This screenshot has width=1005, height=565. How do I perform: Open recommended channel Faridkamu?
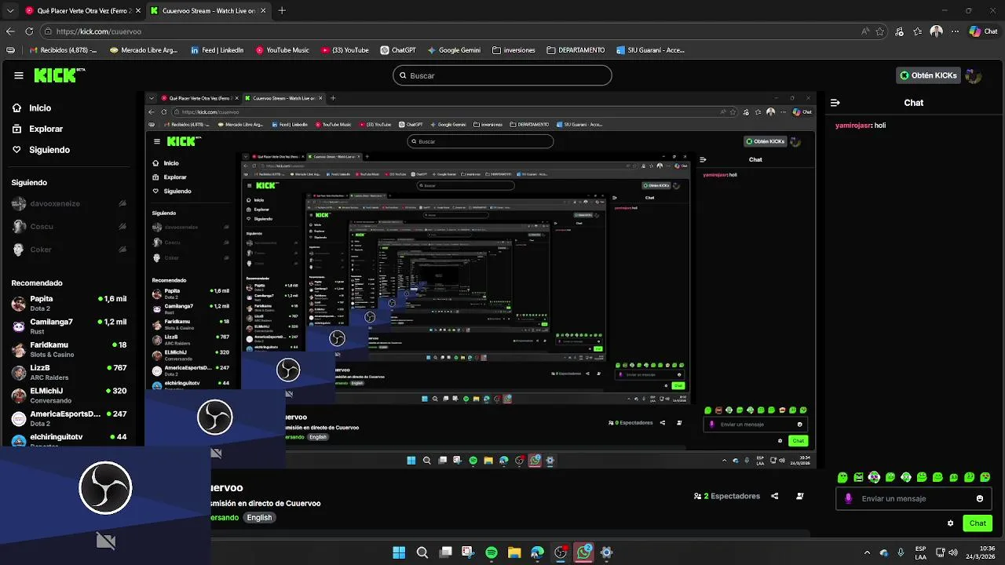[x=68, y=349]
